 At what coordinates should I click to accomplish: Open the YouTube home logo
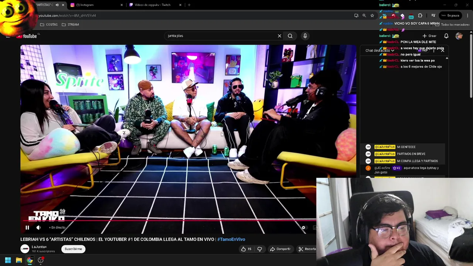click(27, 36)
